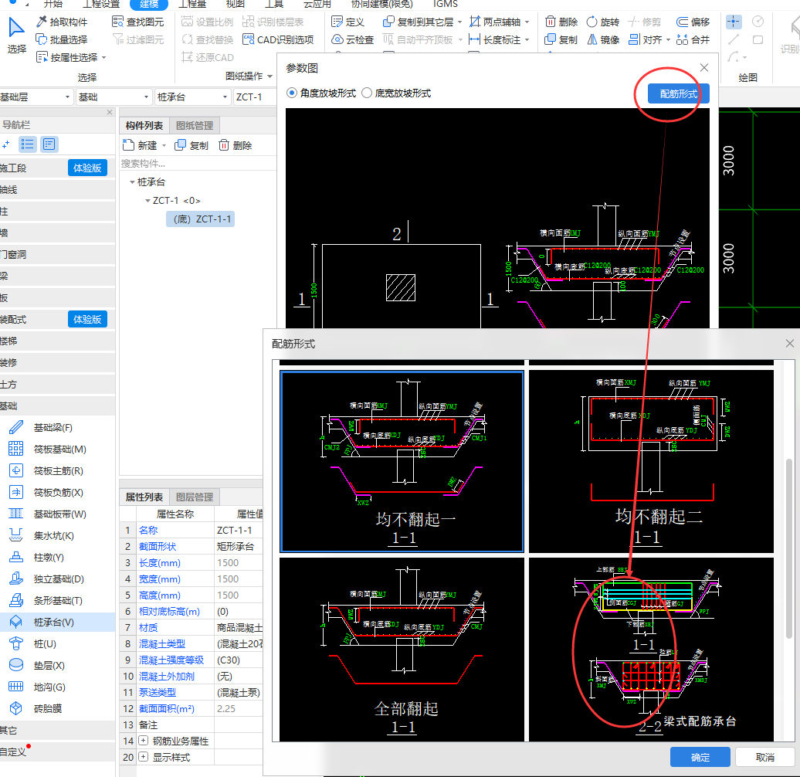Click the 搜索构件 search field

198,164
